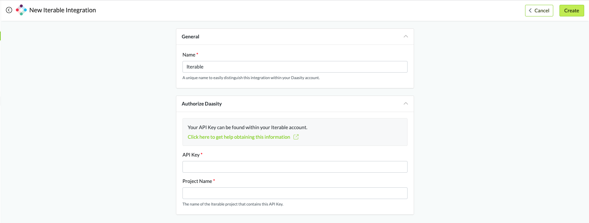
Task: Click the Authorize Daasity header title
Action: (x=202, y=104)
